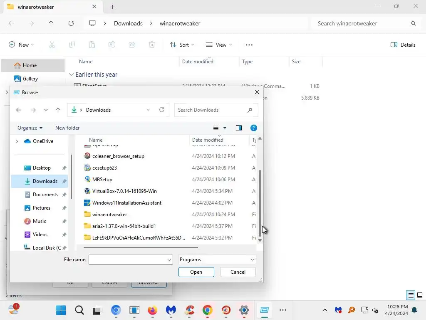The width and height of the screenshot is (426, 320).
Task: Click the File name input field
Action: 127,260
